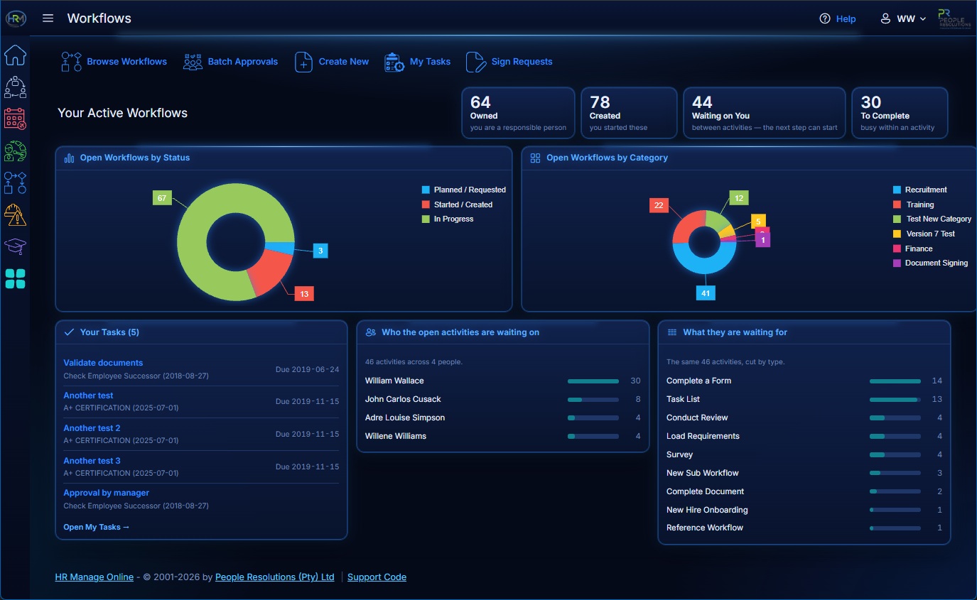Click the Batch Approvals people icon

[x=193, y=62]
